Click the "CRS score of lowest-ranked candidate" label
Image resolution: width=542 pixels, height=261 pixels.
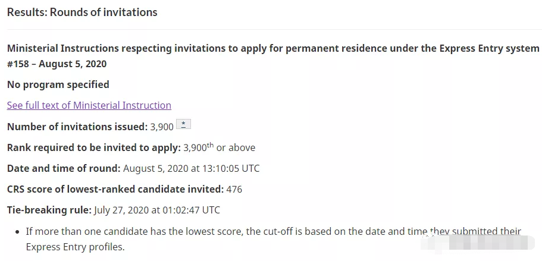pos(115,189)
